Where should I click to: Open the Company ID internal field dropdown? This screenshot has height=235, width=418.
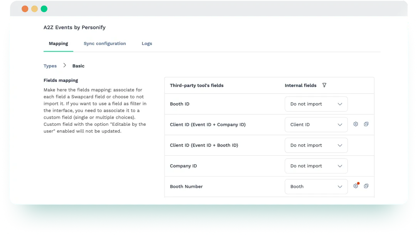coord(316,166)
